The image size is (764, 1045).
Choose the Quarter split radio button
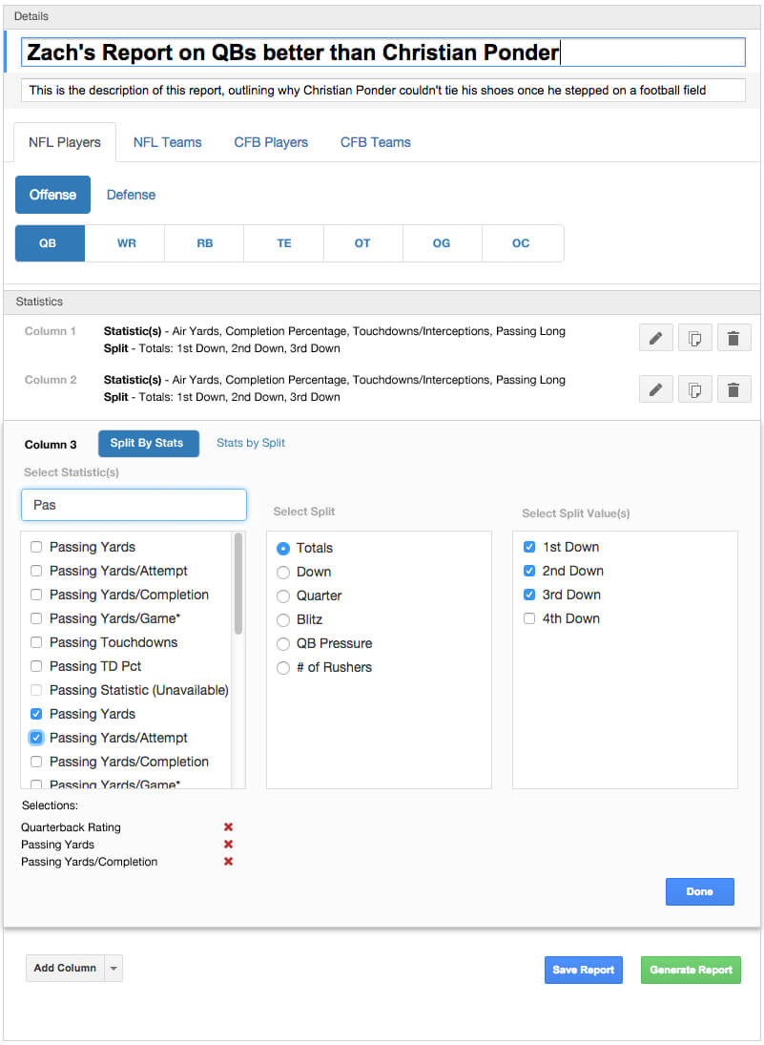pos(283,596)
